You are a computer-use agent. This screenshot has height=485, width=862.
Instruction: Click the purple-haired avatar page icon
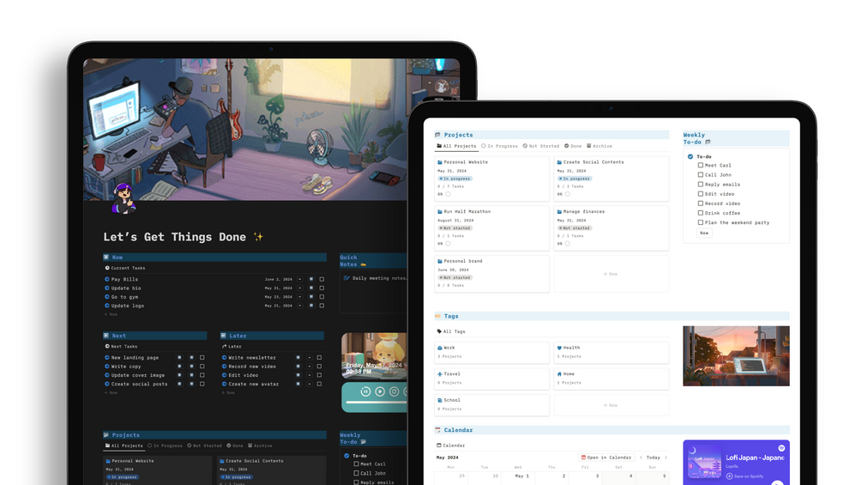(x=124, y=198)
